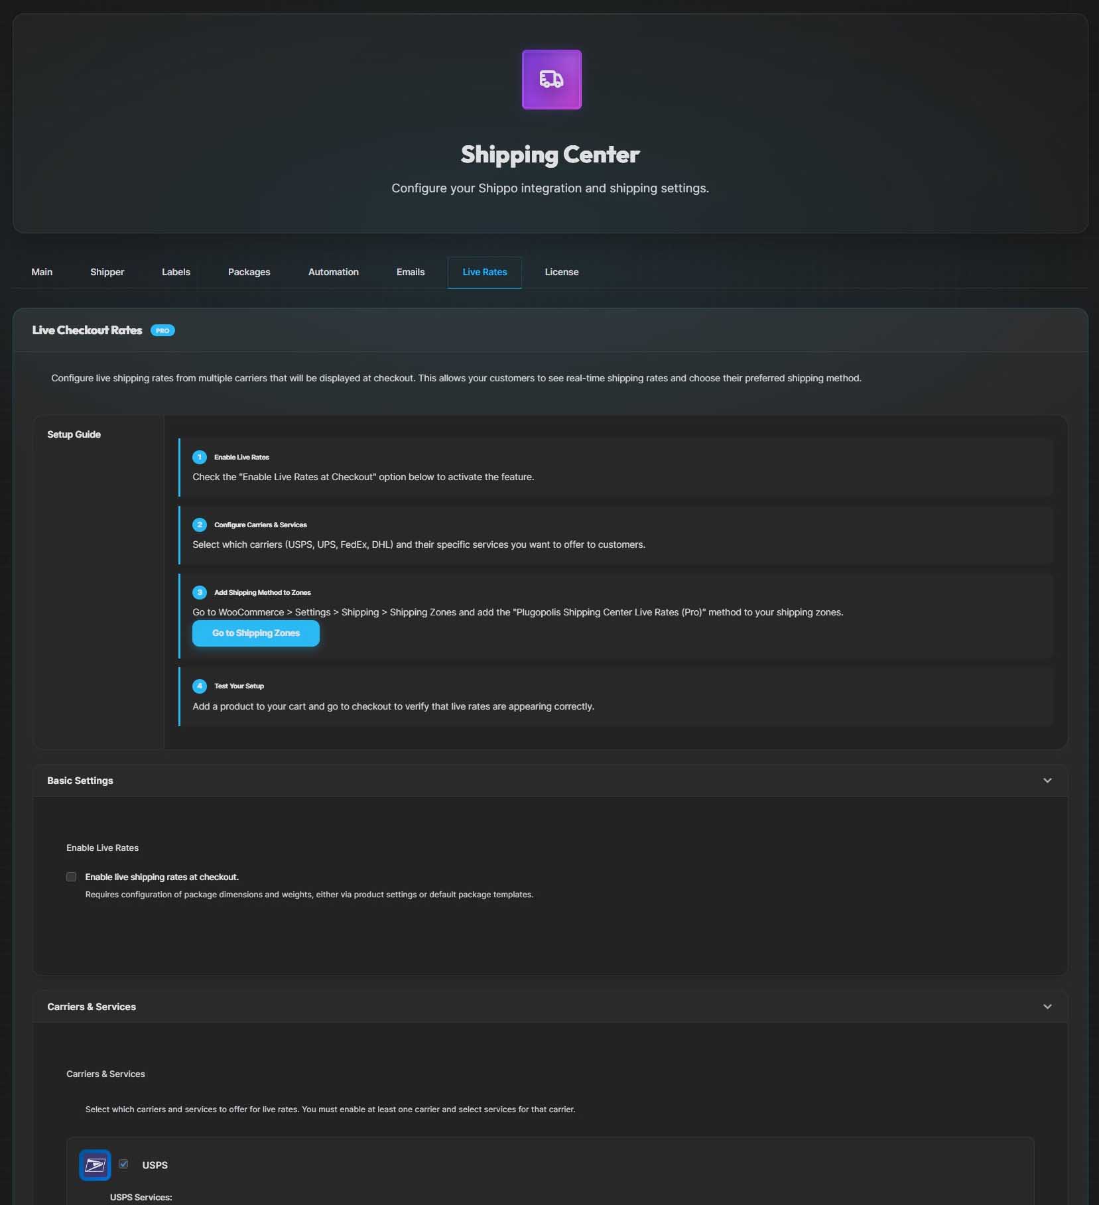Collapse the Basic Settings section chevron
The height and width of the screenshot is (1205, 1099).
pyautogui.click(x=1047, y=781)
